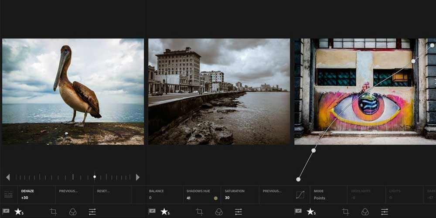Select the BALANCE 0 setting
This screenshot has width=436, height=218.
(164, 194)
